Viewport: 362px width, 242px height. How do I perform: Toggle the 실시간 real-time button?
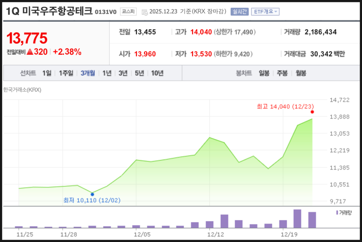coord(239,12)
